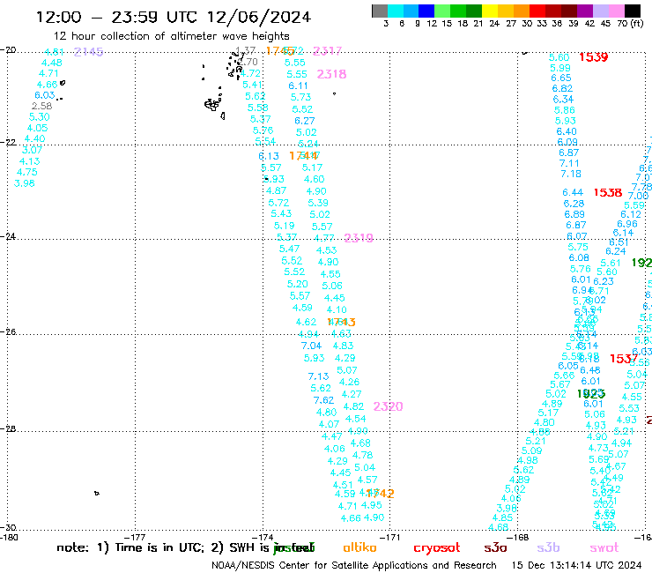Click the wave height value 6.13
This screenshot has width=652, height=573.
click(x=269, y=156)
